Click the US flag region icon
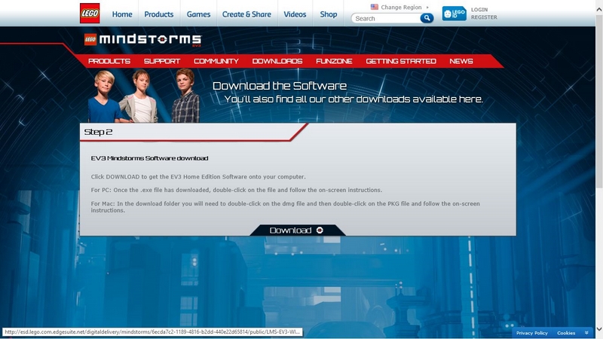The height and width of the screenshot is (339, 603). click(374, 7)
